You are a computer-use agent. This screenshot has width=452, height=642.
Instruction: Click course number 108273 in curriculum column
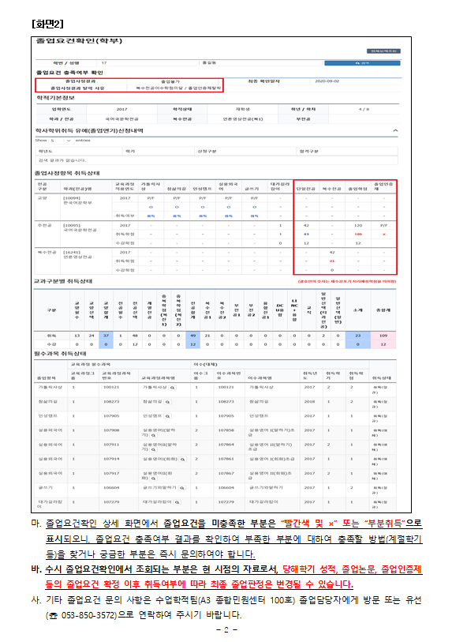111,402
